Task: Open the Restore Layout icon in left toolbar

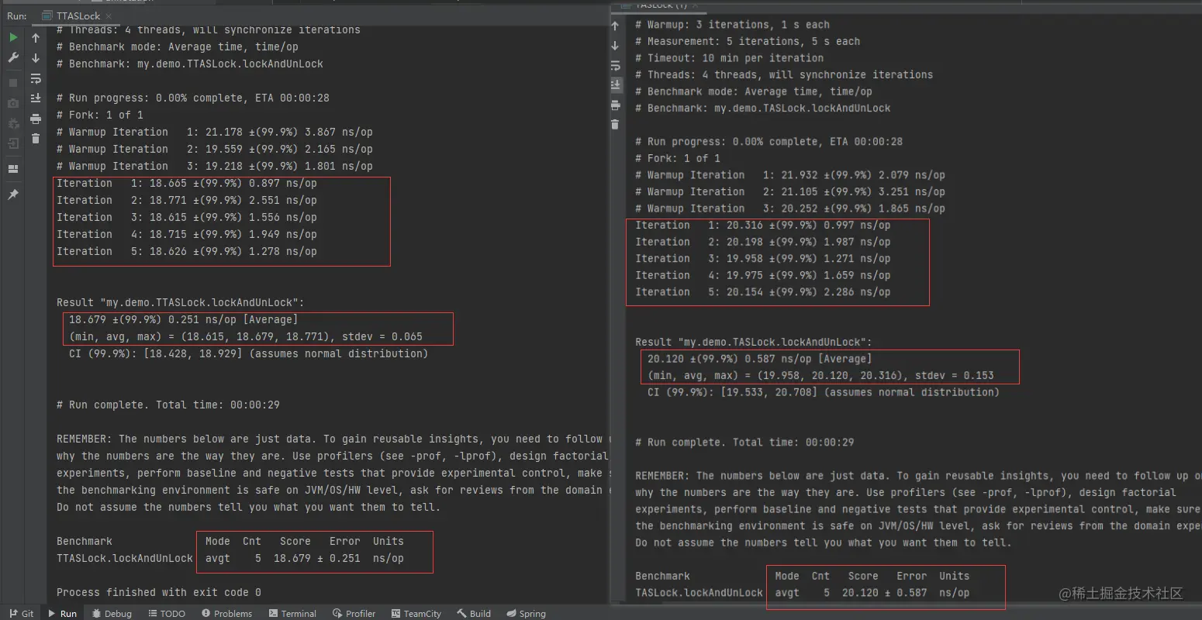Action: pos(13,168)
